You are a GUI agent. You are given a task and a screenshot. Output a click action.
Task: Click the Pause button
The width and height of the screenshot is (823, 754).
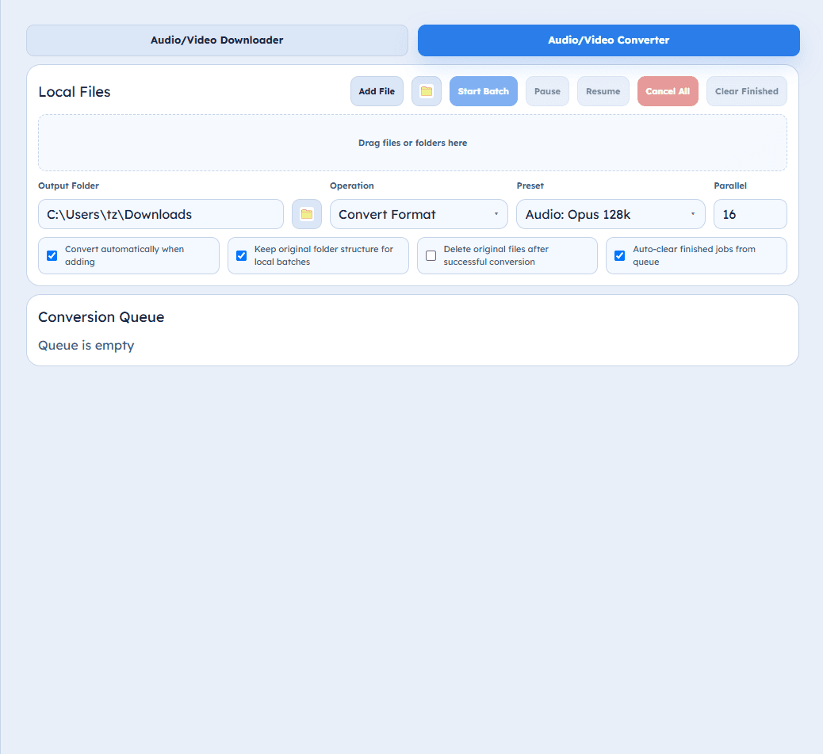click(547, 91)
